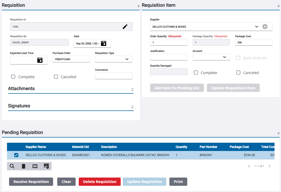Add a new supplier with the plus icon
The width and height of the screenshot is (281, 192).
tap(265, 26)
